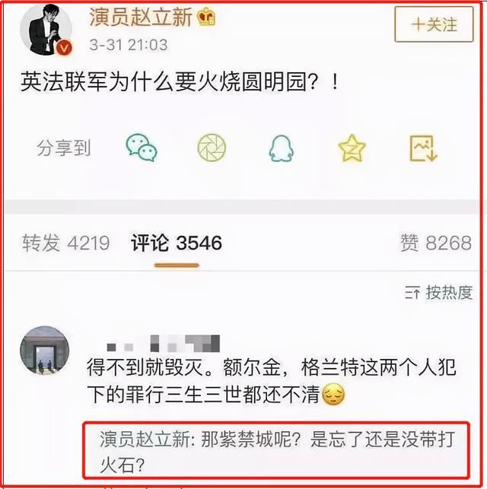Open the commenter's round avatar
This screenshot has width=487, height=489.
coord(45,351)
